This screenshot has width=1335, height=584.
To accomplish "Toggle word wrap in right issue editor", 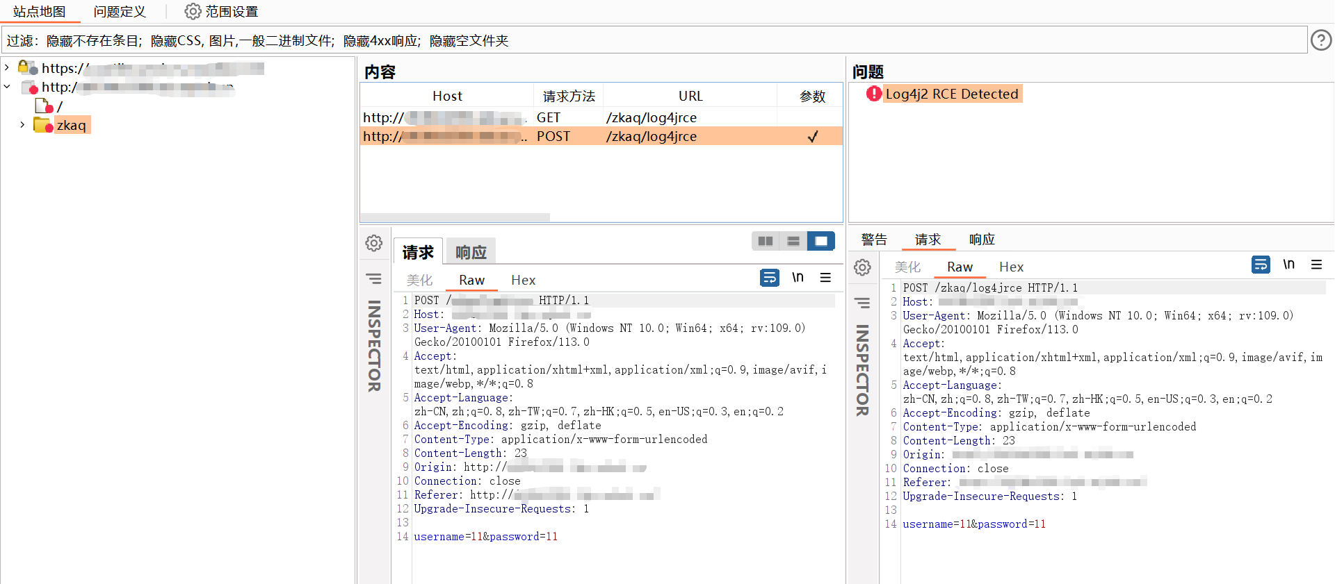I will pyautogui.click(x=1261, y=265).
